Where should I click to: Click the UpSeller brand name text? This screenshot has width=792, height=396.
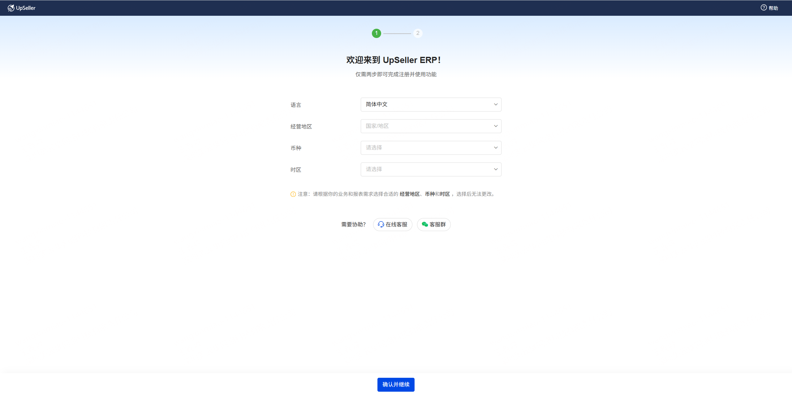[x=26, y=8]
